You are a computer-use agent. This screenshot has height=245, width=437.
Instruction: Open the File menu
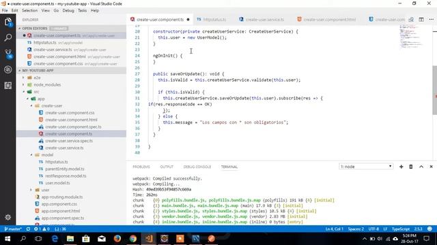coord(5,11)
